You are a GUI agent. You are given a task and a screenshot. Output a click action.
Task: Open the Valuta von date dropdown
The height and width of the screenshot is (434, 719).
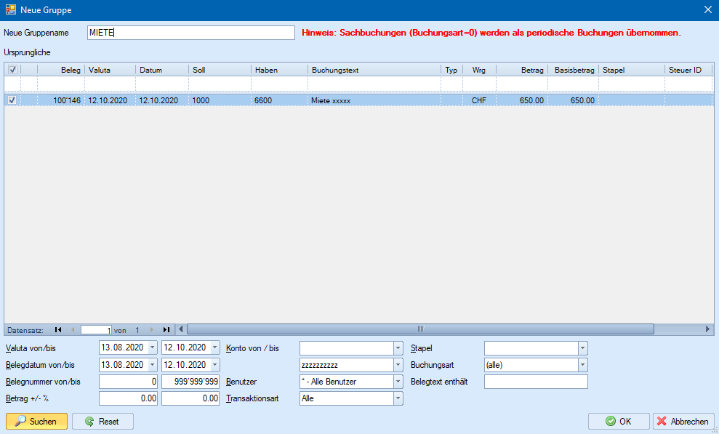click(153, 347)
